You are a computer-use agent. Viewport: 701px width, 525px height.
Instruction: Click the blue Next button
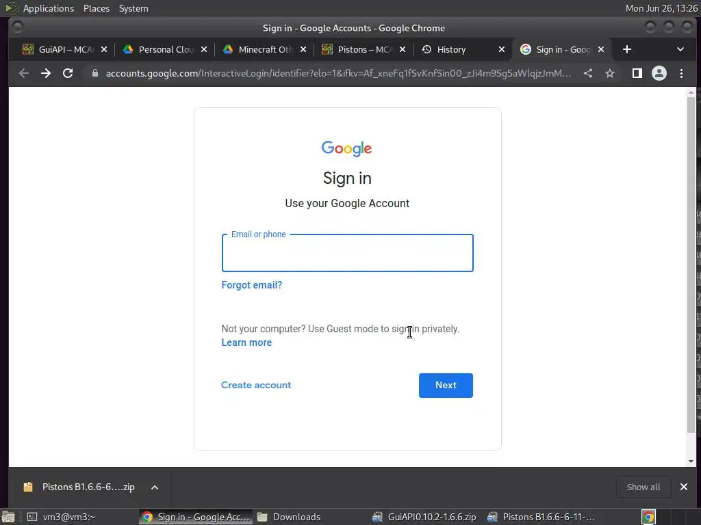446,386
